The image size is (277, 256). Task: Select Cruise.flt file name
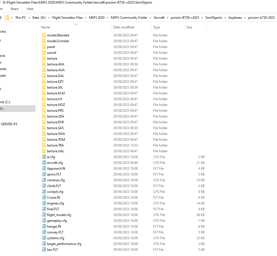click(53, 198)
